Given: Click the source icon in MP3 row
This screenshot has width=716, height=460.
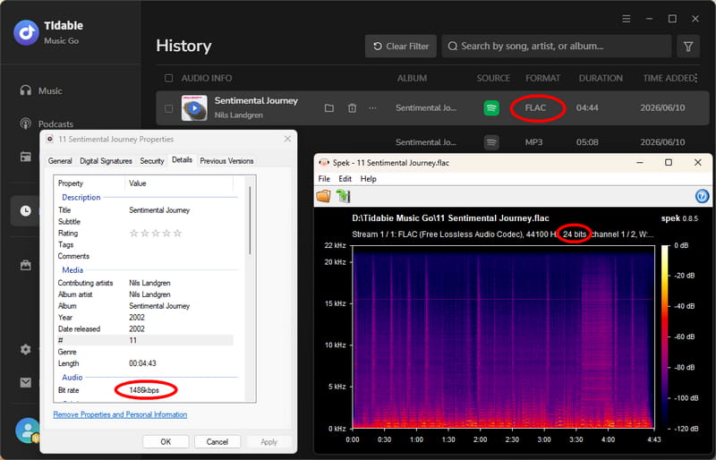Looking at the screenshot, I should coord(491,142).
